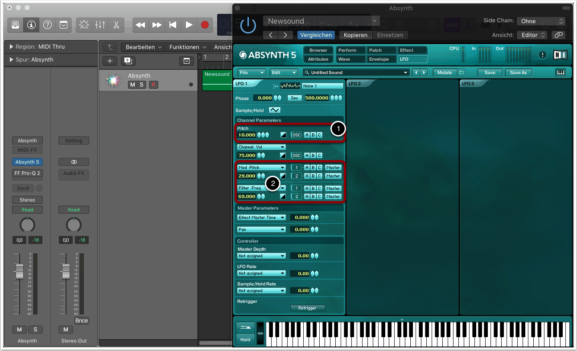Click the plugin link chain icon
Viewport: 577px width, 351px height.
tap(558, 35)
